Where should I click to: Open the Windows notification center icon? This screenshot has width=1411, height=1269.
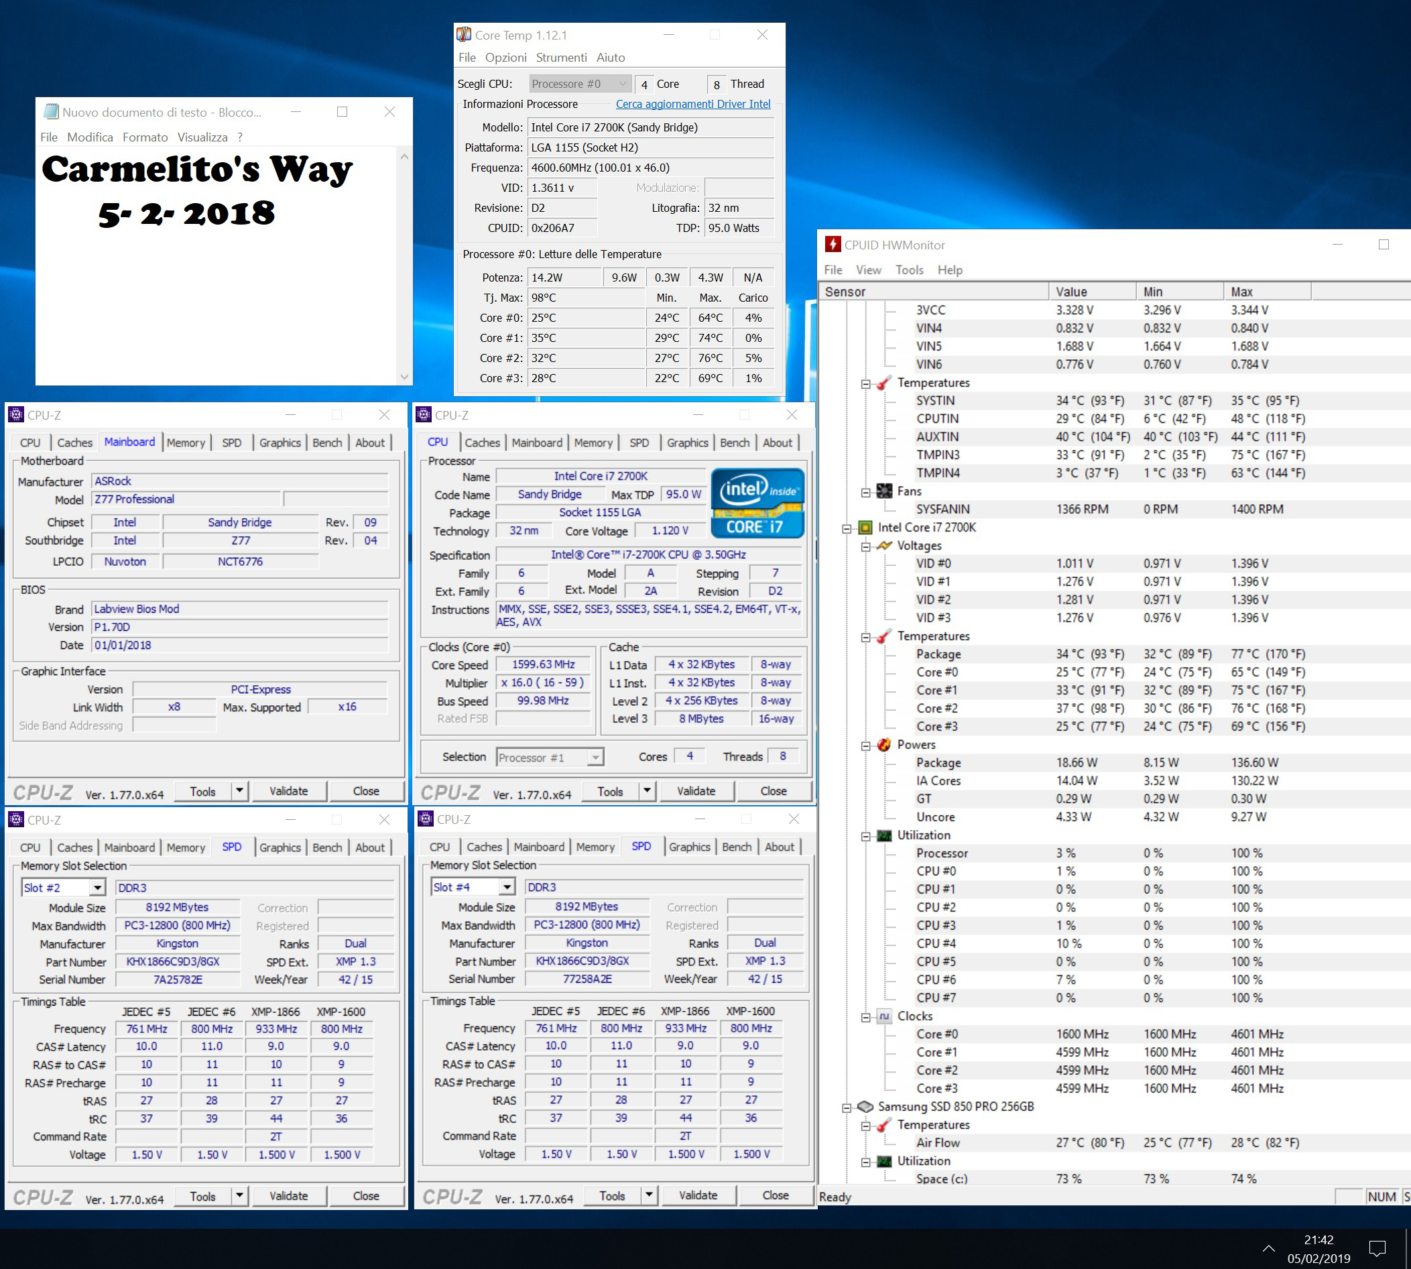pos(1377,1248)
